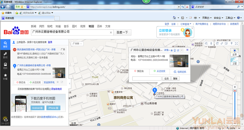
Task: Go to the 音乐 section
Action: [x=66, y=26]
